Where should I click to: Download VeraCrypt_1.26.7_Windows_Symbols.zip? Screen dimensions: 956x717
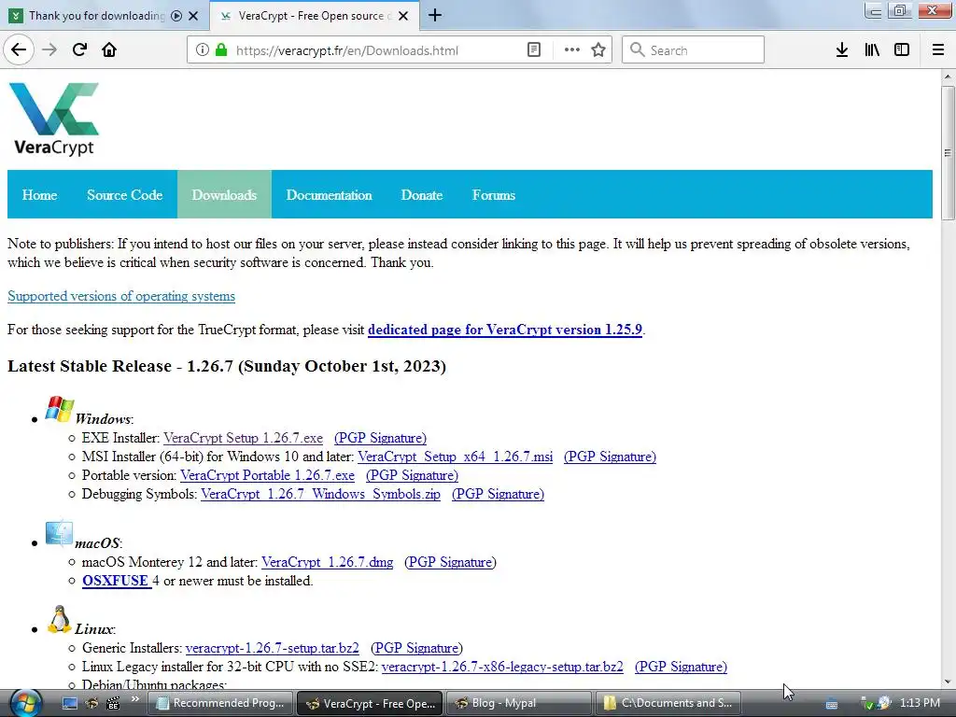(321, 494)
